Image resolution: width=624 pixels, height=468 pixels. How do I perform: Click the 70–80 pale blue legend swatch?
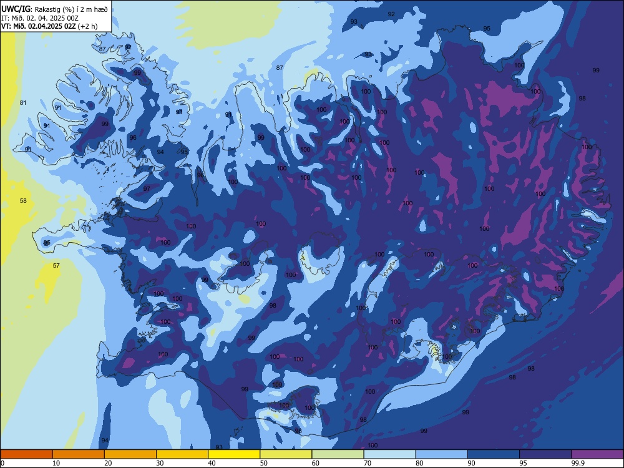click(x=390, y=454)
